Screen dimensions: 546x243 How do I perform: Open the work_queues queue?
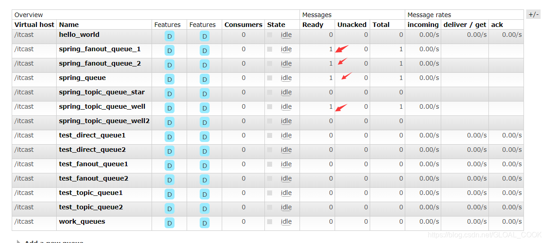tap(82, 221)
